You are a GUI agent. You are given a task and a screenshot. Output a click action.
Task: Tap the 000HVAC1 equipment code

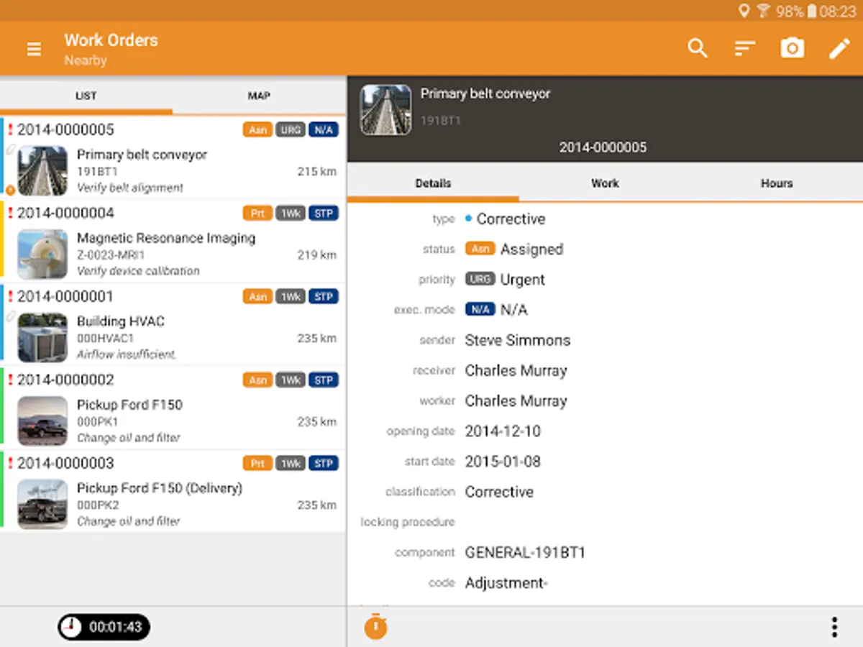(x=106, y=338)
